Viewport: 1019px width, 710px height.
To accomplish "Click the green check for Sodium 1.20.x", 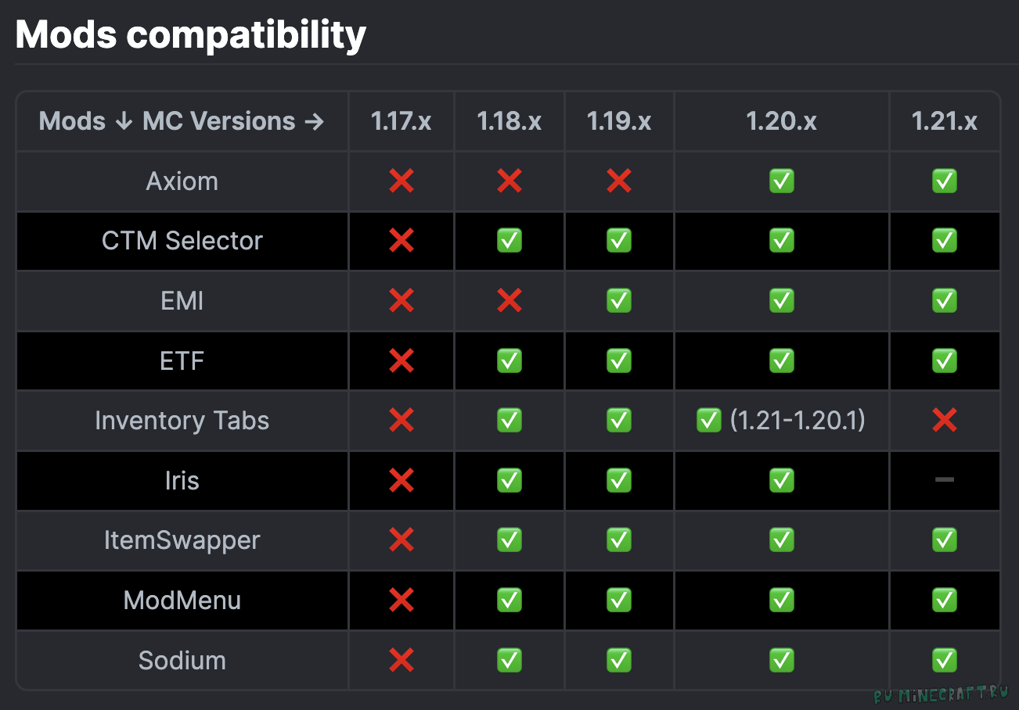I will (782, 661).
